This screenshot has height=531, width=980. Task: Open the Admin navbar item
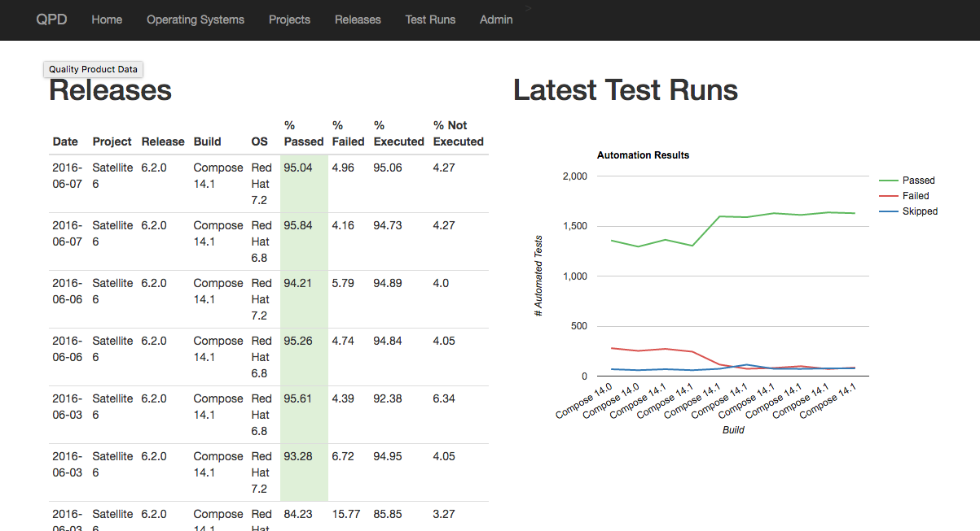pyautogui.click(x=496, y=20)
